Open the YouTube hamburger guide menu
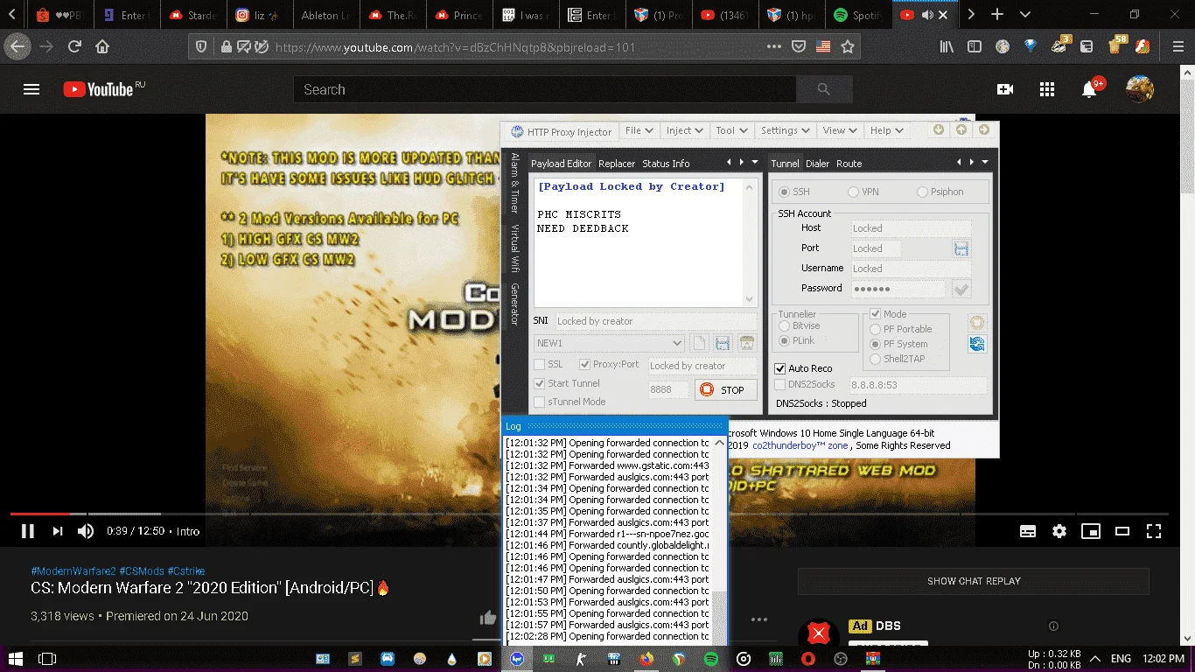 tap(31, 89)
